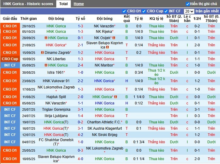
Task: Open the Charlton Athletic F.C. team link
Action: (x=104, y=122)
